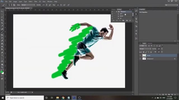Select the Quick Selection tool
The image size is (179, 100).
(x=2, y=20)
